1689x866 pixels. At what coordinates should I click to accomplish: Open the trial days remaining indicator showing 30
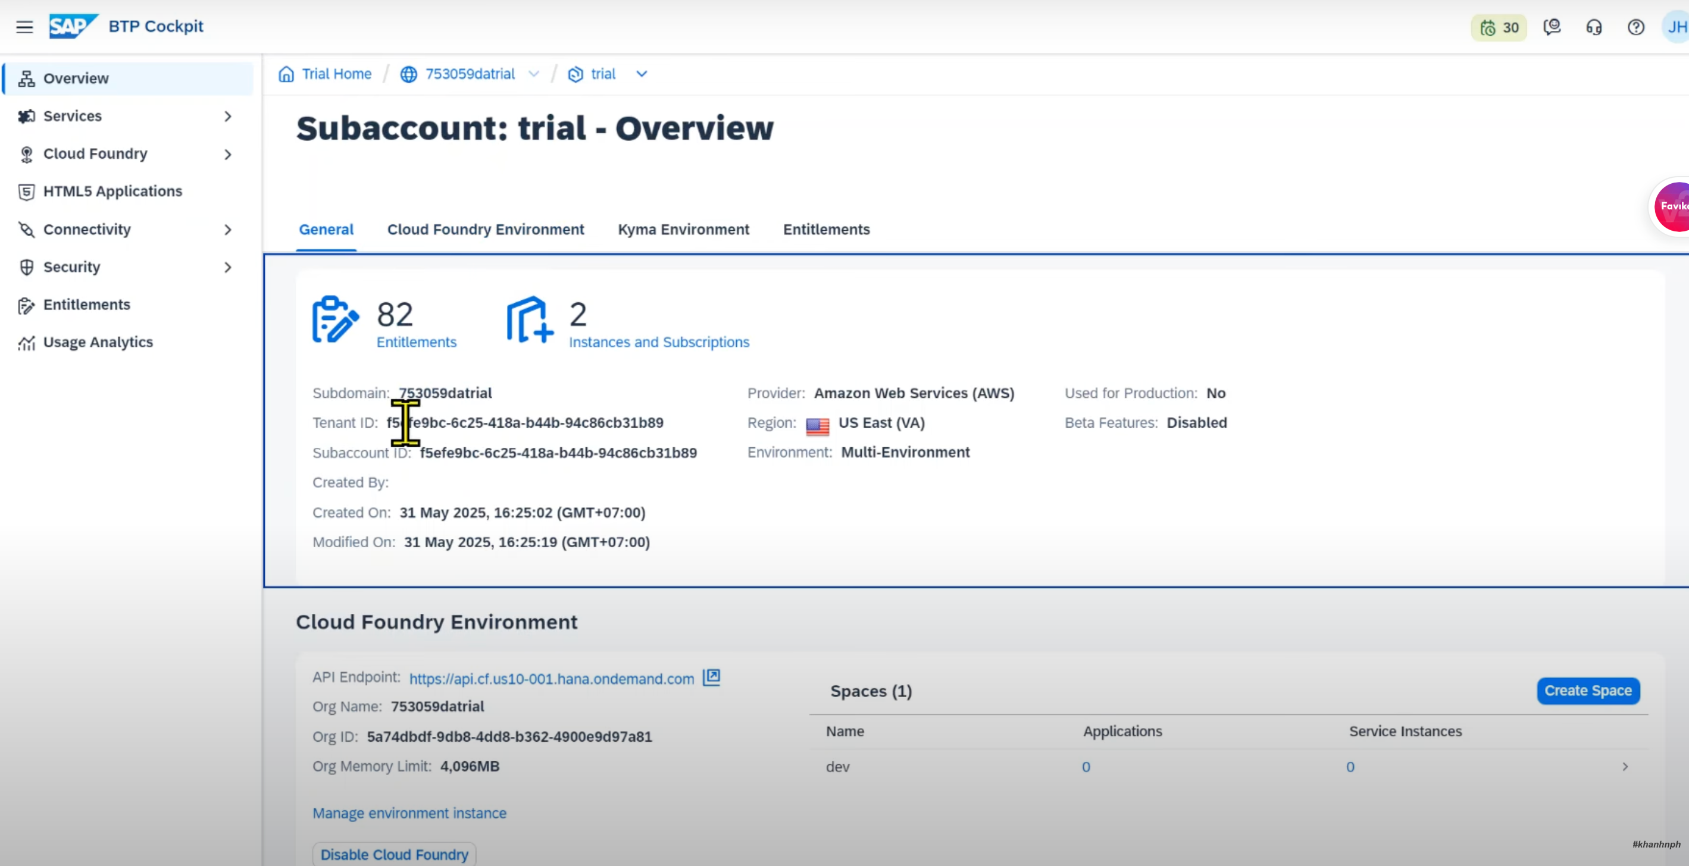(1499, 27)
